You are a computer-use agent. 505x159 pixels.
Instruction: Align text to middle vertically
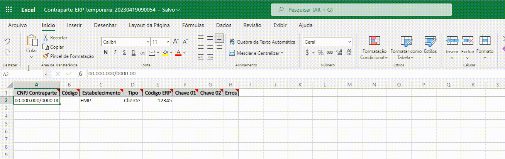point(210,38)
